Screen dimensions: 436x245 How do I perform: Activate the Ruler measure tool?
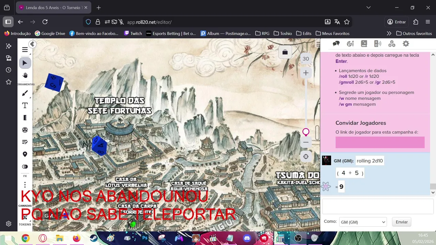pyautogui.click(x=25, y=118)
